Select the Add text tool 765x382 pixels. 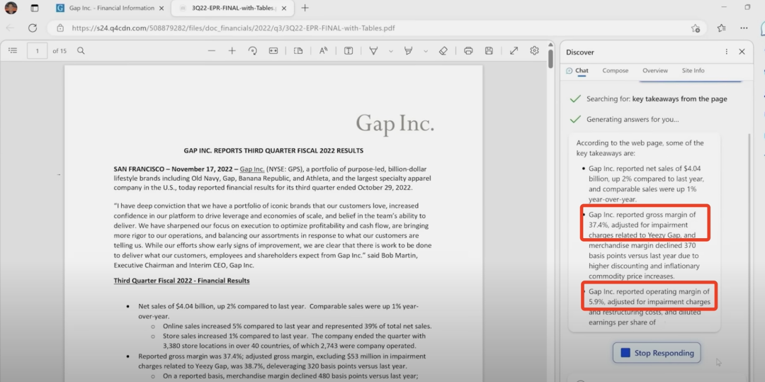348,51
